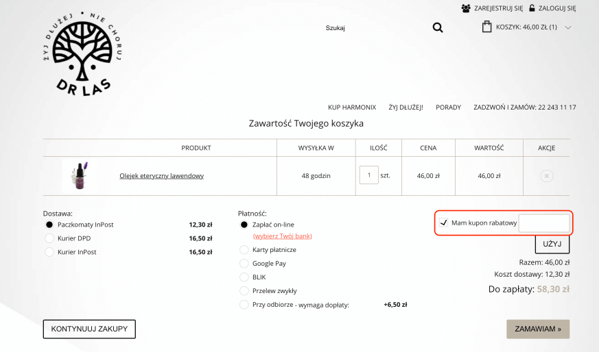Open Olejek eteryczny lawendowy product link
Viewport: 599px width, 352px height.
pyautogui.click(x=162, y=176)
